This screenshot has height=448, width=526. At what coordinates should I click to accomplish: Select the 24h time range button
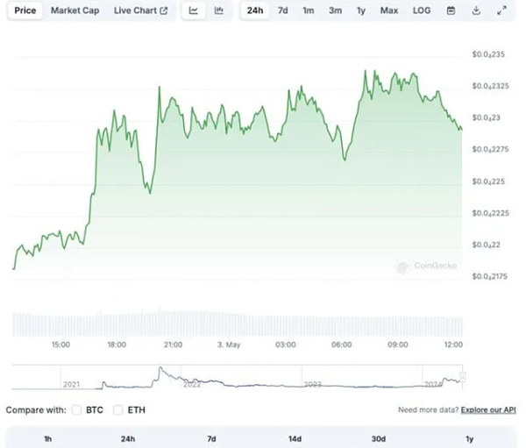tap(255, 11)
